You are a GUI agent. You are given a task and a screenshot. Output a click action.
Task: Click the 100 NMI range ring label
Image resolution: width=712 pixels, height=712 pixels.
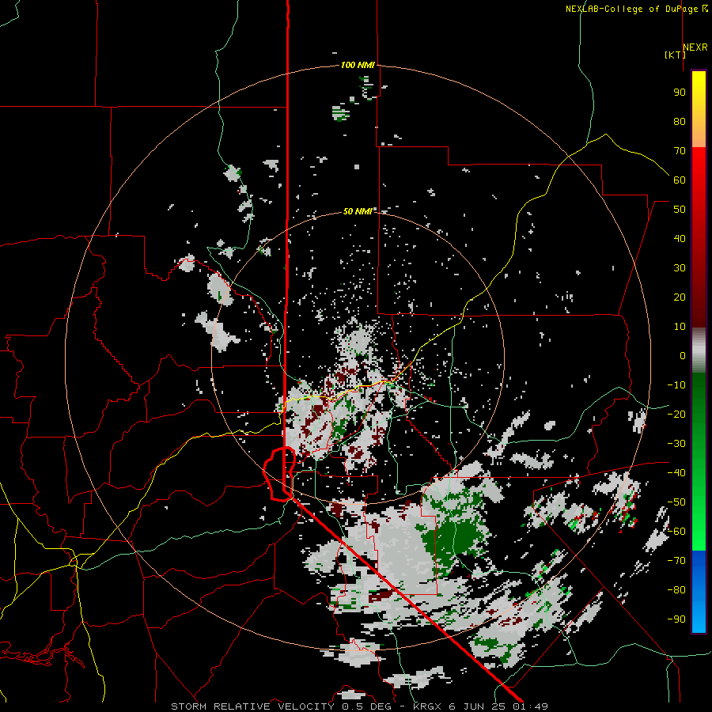click(x=358, y=66)
